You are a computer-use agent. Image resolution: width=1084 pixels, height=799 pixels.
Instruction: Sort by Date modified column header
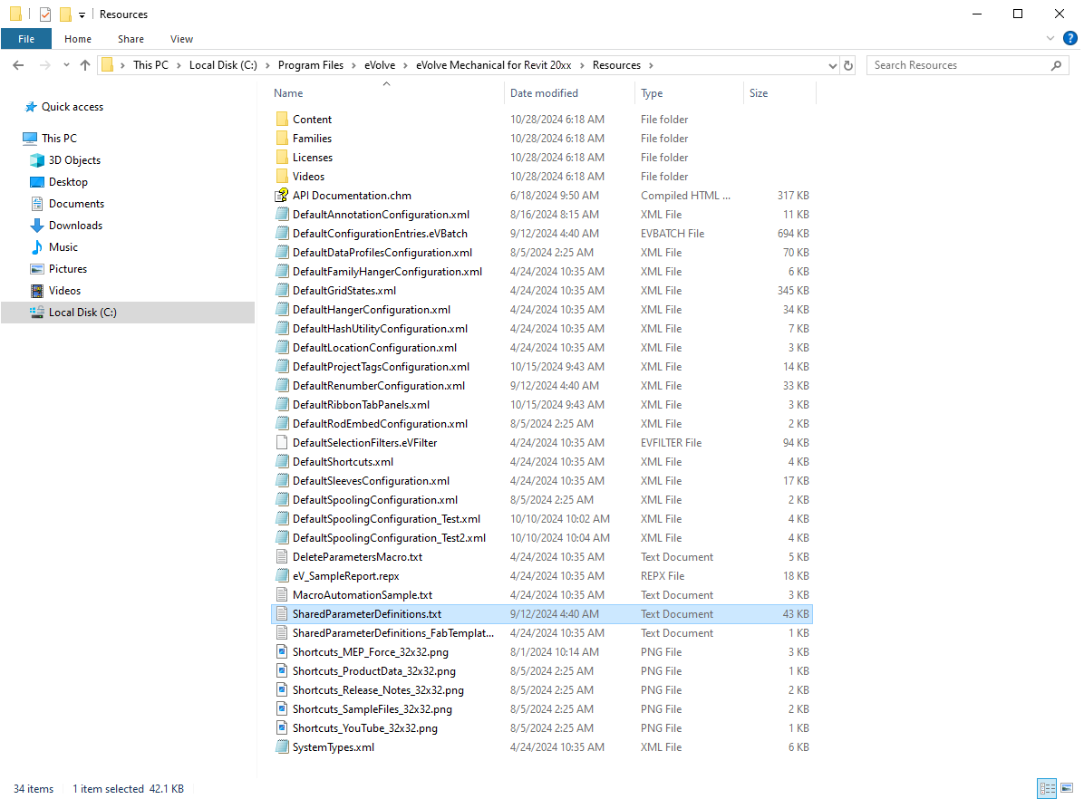click(544, 93)
